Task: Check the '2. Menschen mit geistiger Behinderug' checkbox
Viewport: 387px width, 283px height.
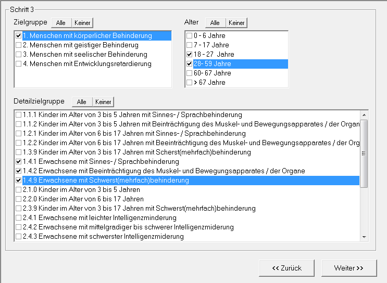Action: coord(19,45)
